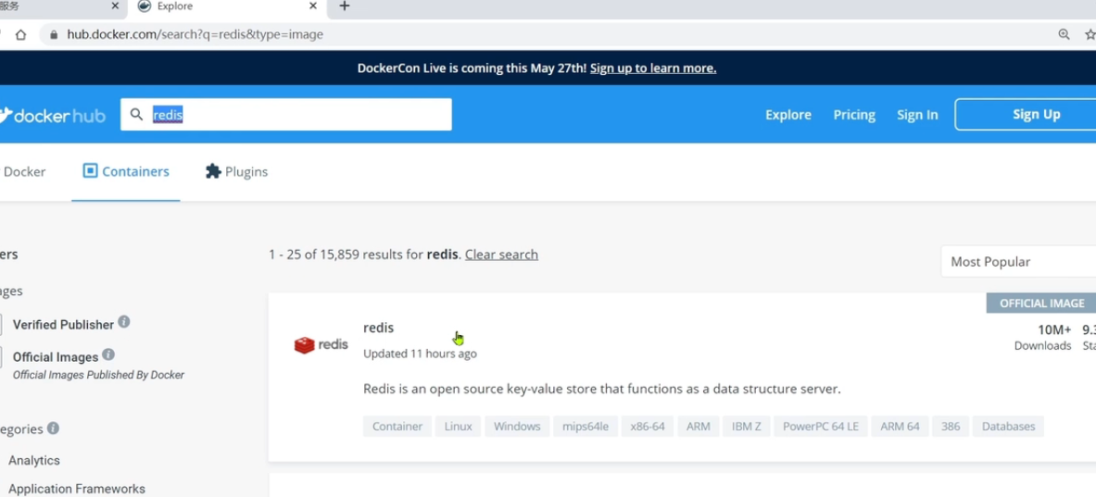The image size is (1096, 497).
Task: Switch to the Docker tab
Action: point(24,172)
